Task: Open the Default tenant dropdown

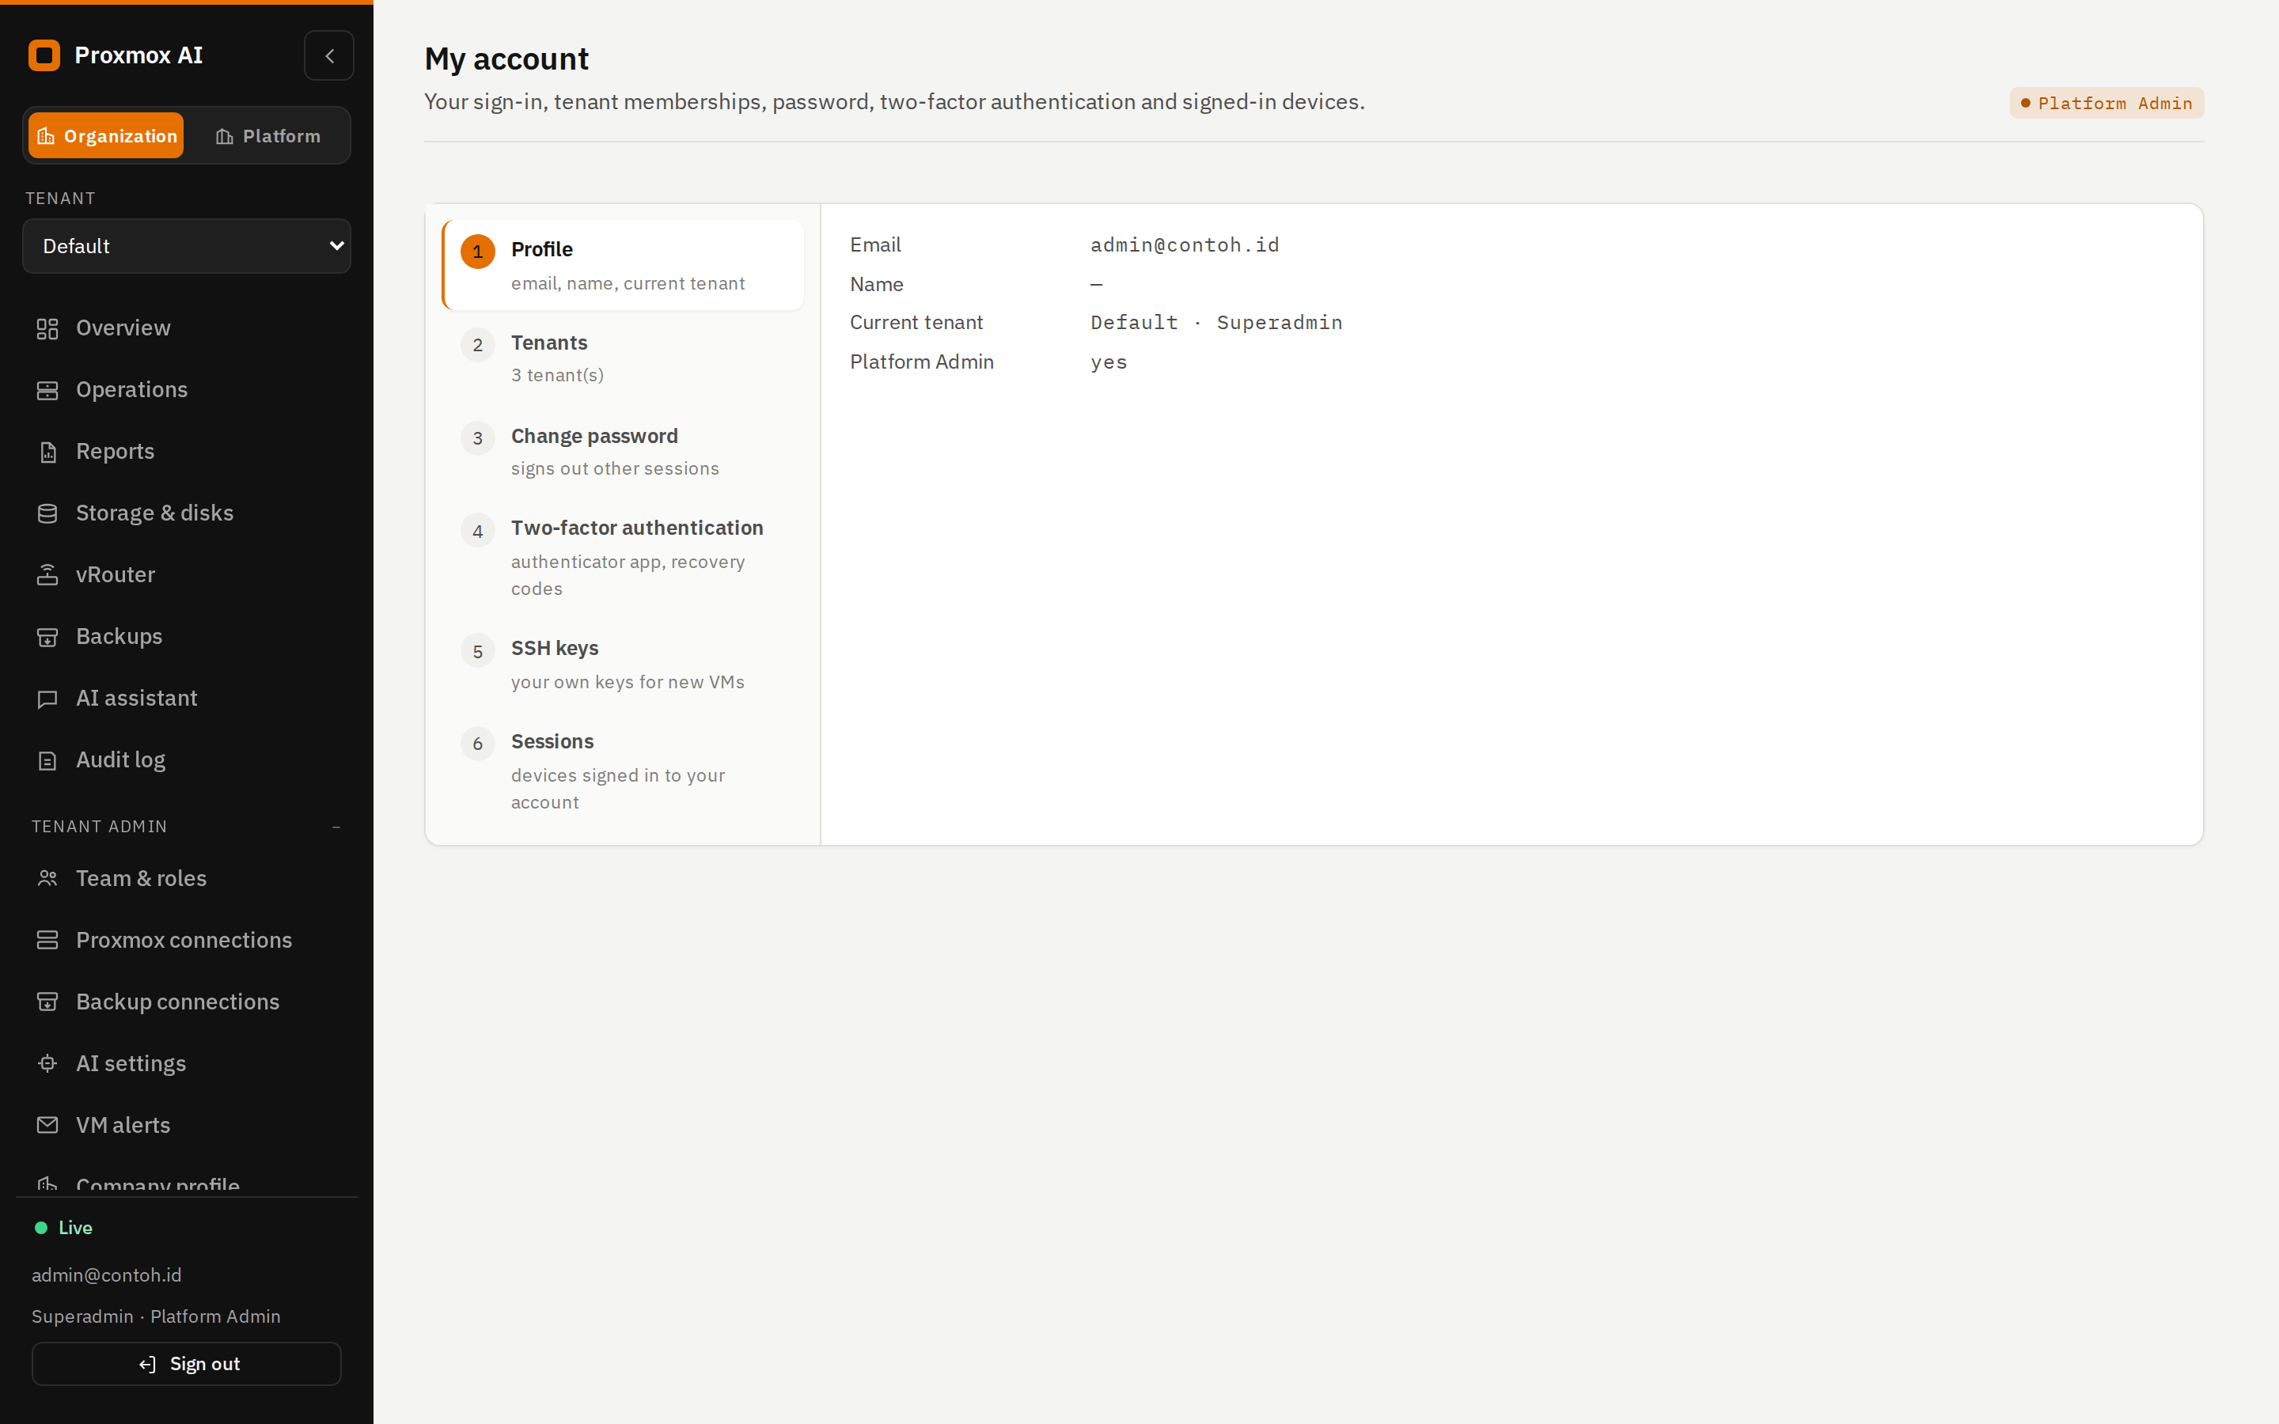Action: pyautogui.click(x=187, y=246)
